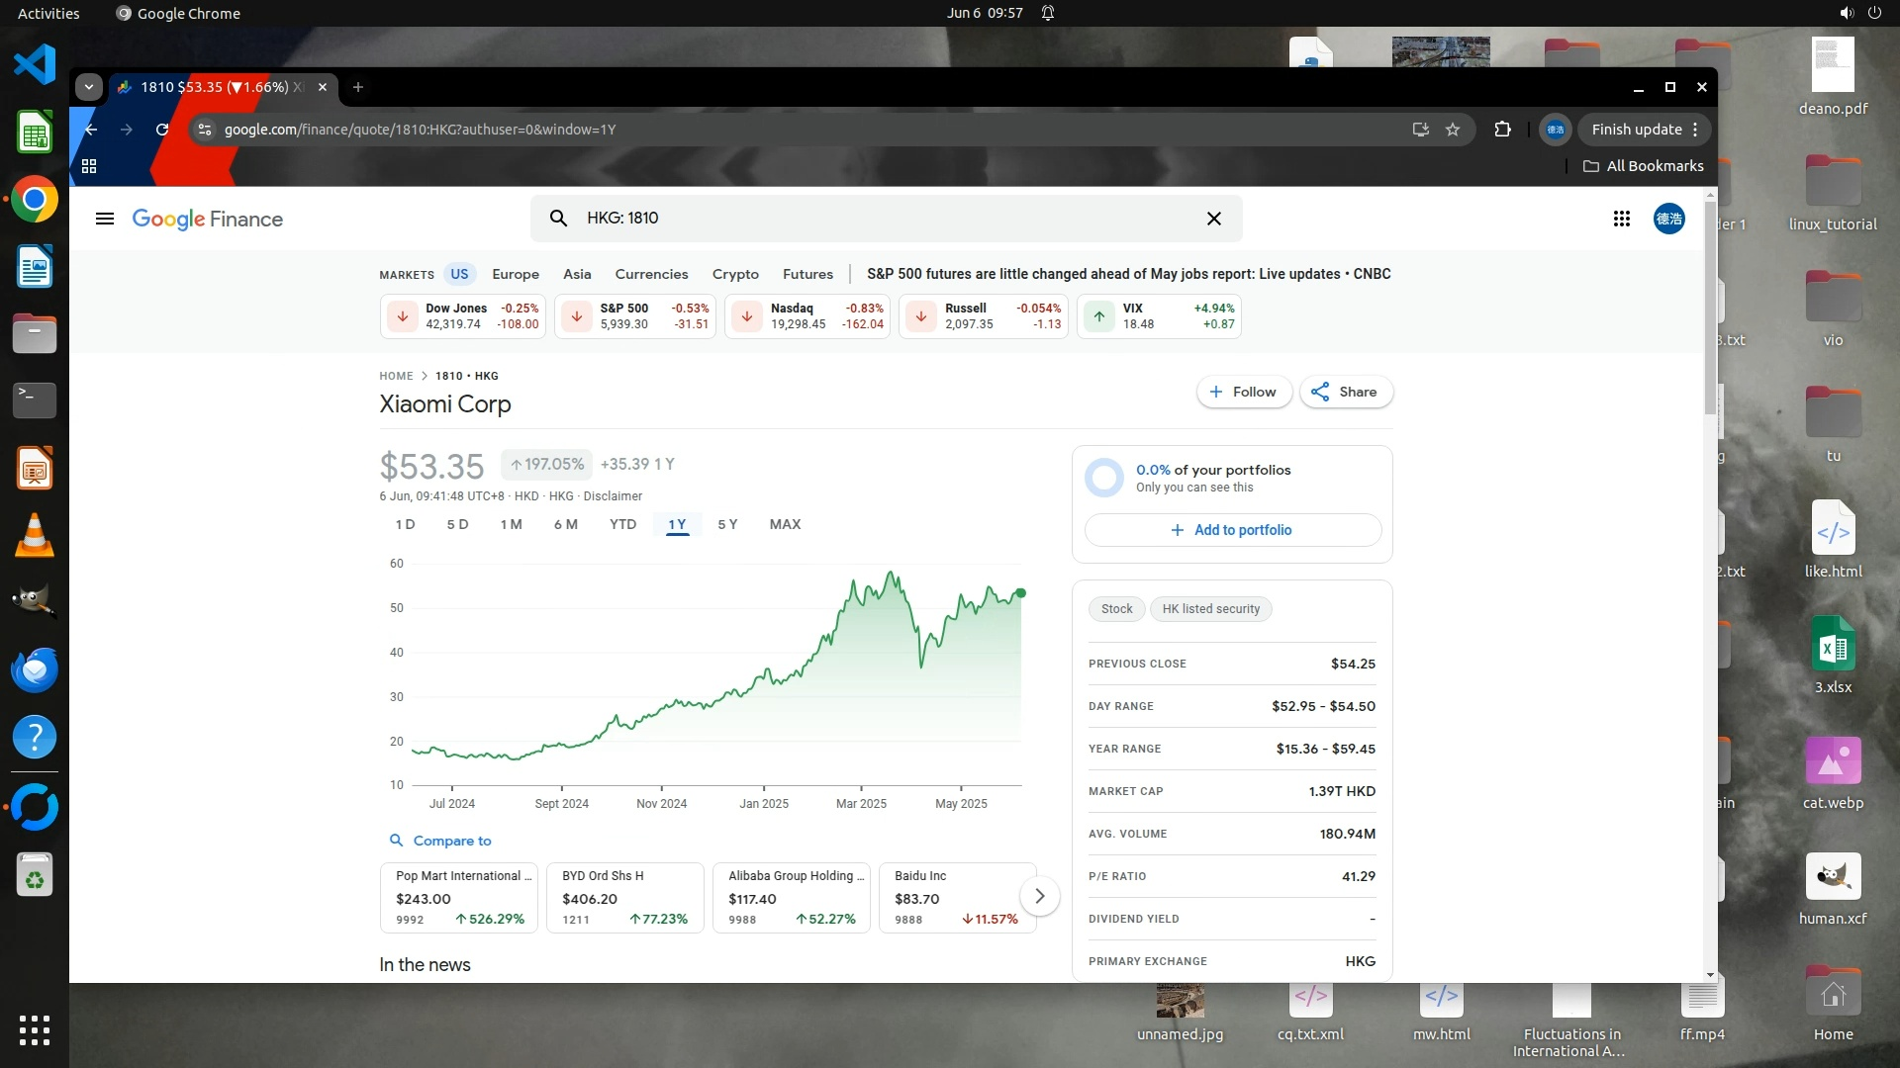Select the 5Y chart range
1900x1068 pixels.
click(727, 524)
